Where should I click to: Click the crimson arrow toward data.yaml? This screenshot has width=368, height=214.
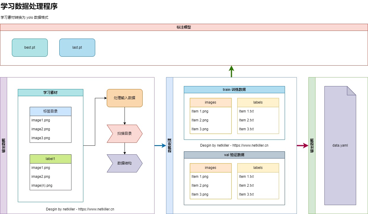[302, 145]
